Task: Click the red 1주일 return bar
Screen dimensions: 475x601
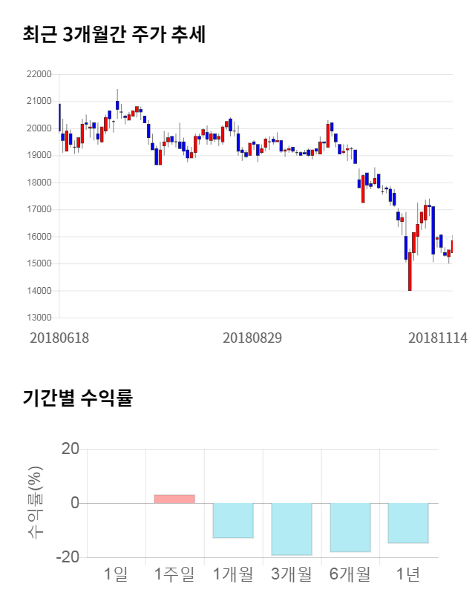Action: coord(174,499)
